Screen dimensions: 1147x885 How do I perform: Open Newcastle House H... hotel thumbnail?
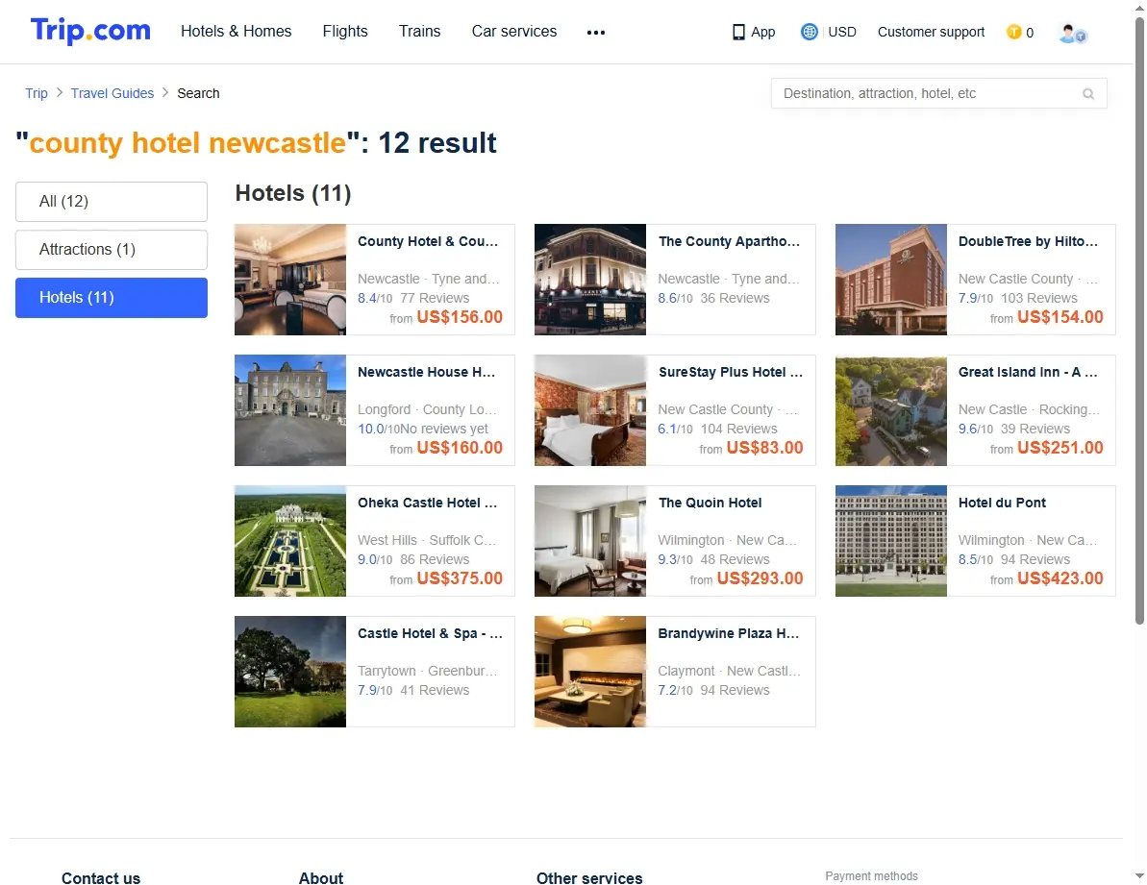tap(289, 410)
